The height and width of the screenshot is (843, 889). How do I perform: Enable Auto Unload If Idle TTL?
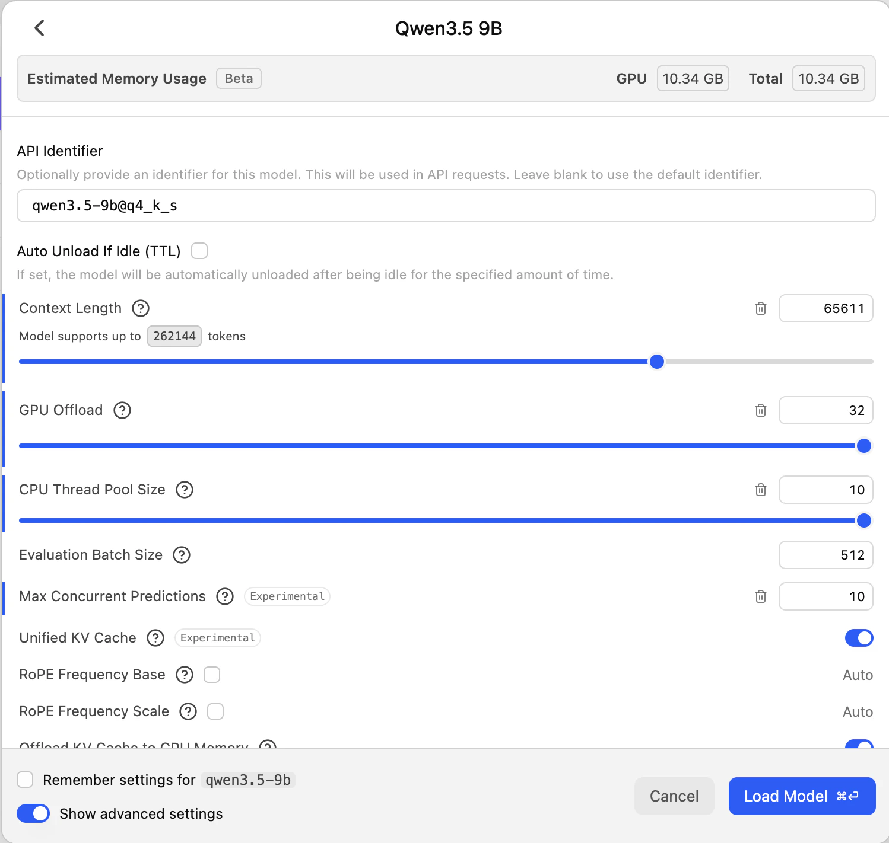[x=199, y=251]
